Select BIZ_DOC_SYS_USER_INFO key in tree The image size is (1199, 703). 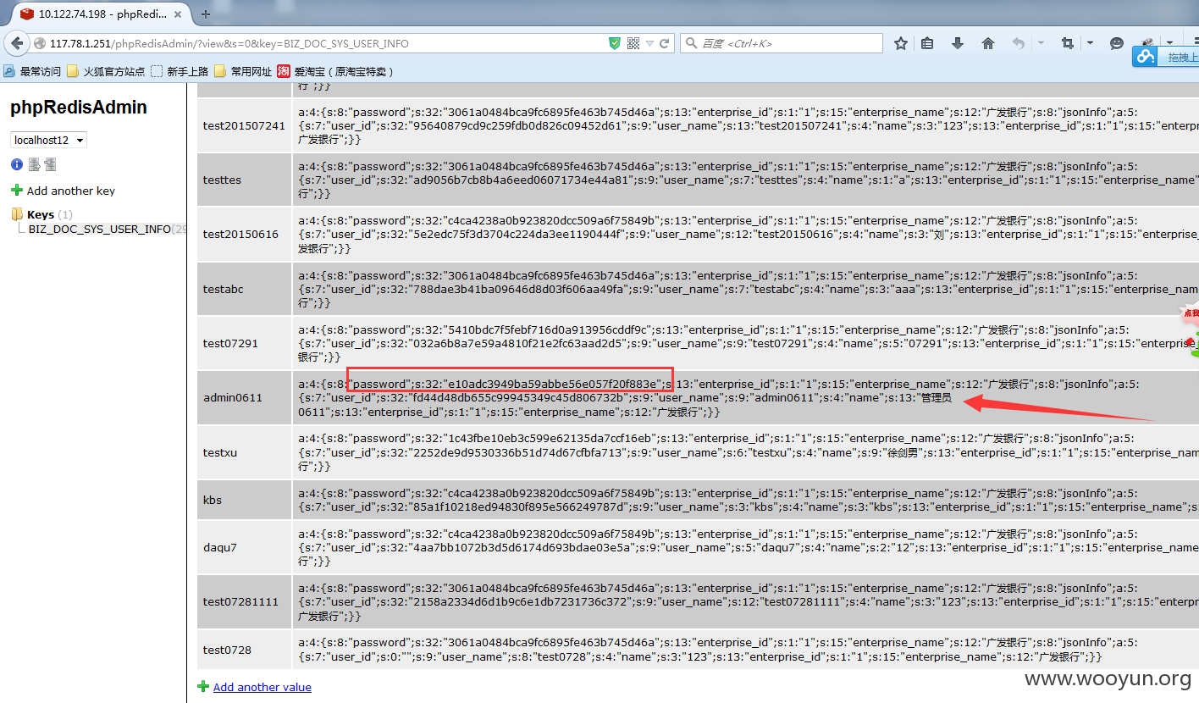pyautogui.click(x=100, y=229)
